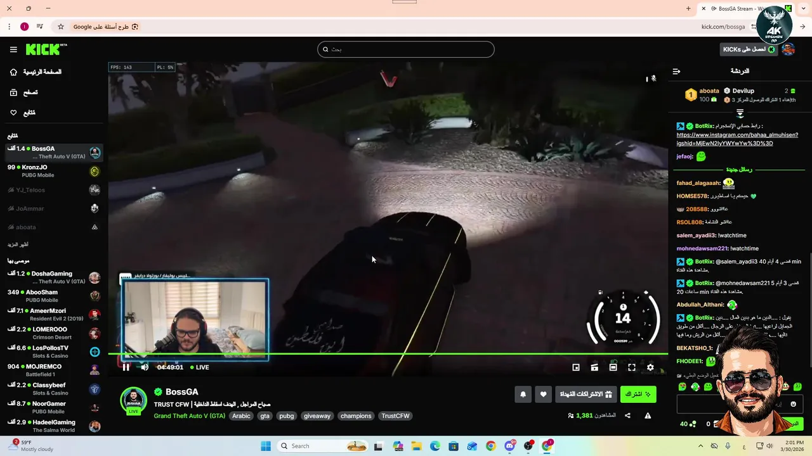The height and width of the screenshot is (456, 812).
Task: Toggle the notification bell for BossGA
Action: pyautogui.click(x=523, y=395)
